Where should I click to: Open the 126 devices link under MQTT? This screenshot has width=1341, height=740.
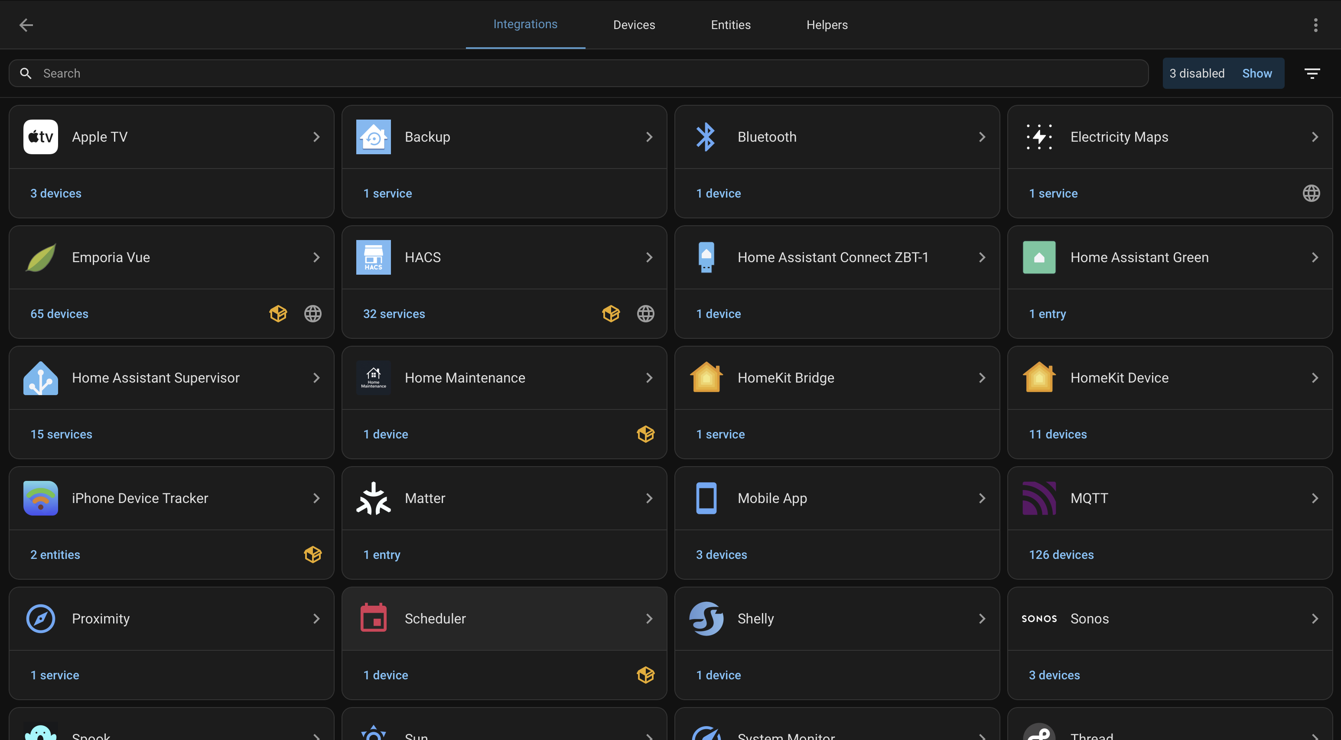tap(1061, 555)
